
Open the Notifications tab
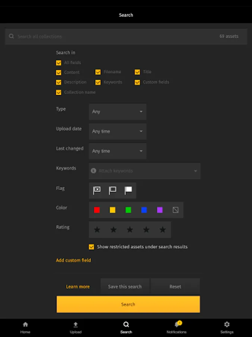[177, 328]
